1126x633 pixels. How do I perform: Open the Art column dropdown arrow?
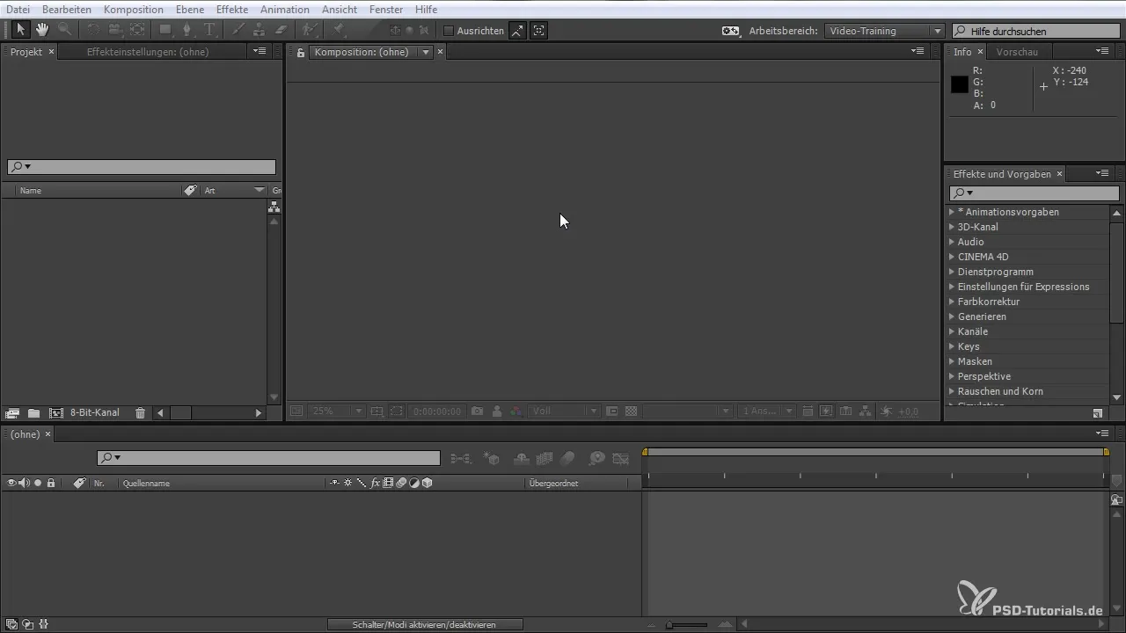click(x=260, y=190)
